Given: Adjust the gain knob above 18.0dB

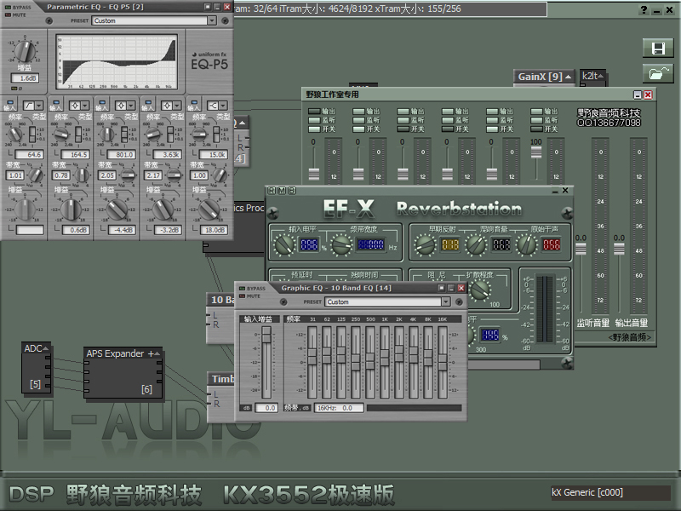Looking at the screenshot, I should [209, 210].
